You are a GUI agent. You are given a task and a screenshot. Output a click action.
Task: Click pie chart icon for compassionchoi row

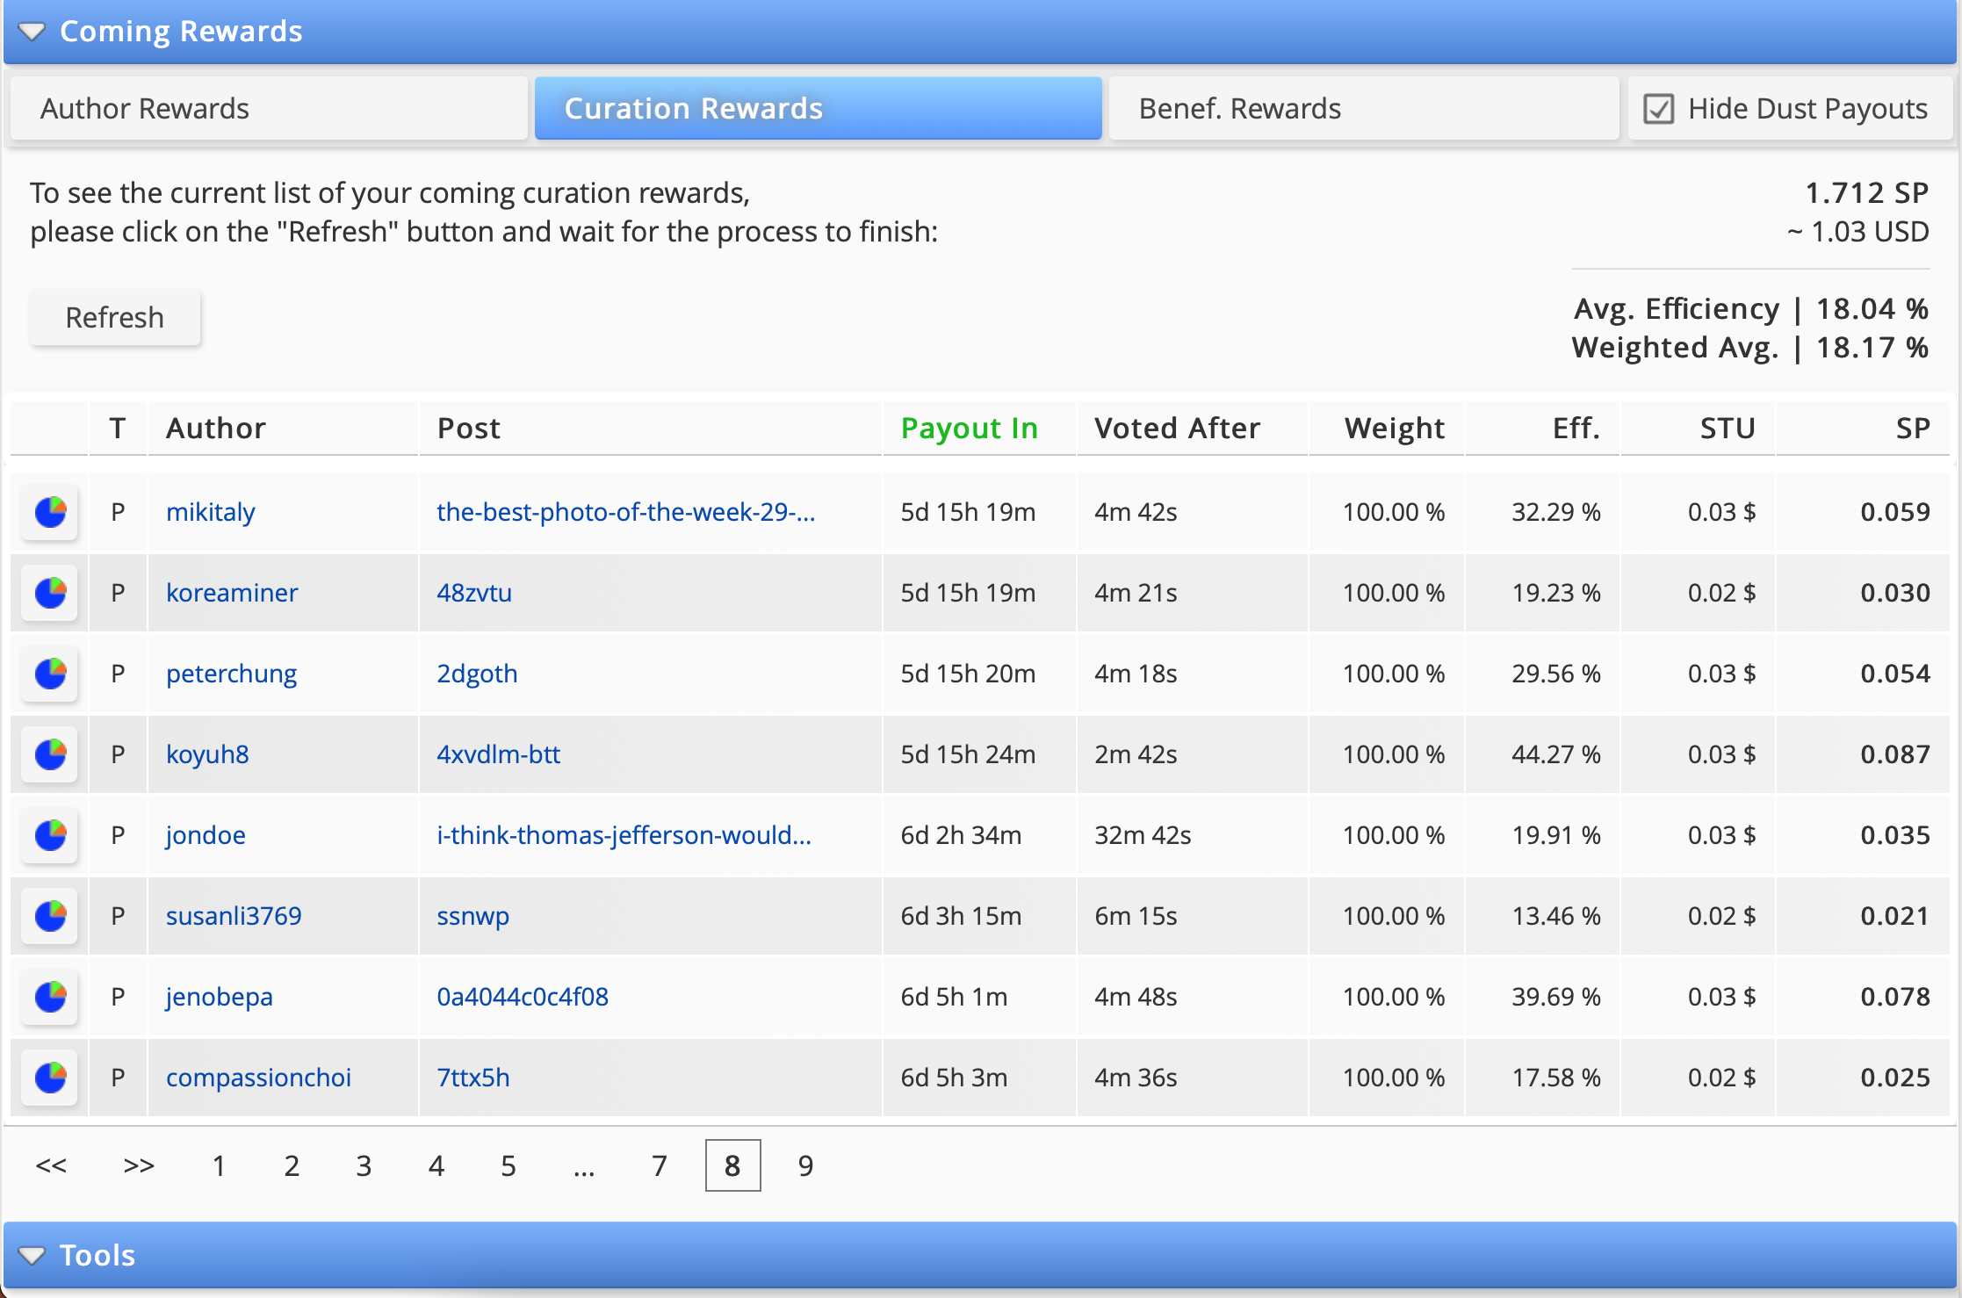click(x=50, y=1078)
